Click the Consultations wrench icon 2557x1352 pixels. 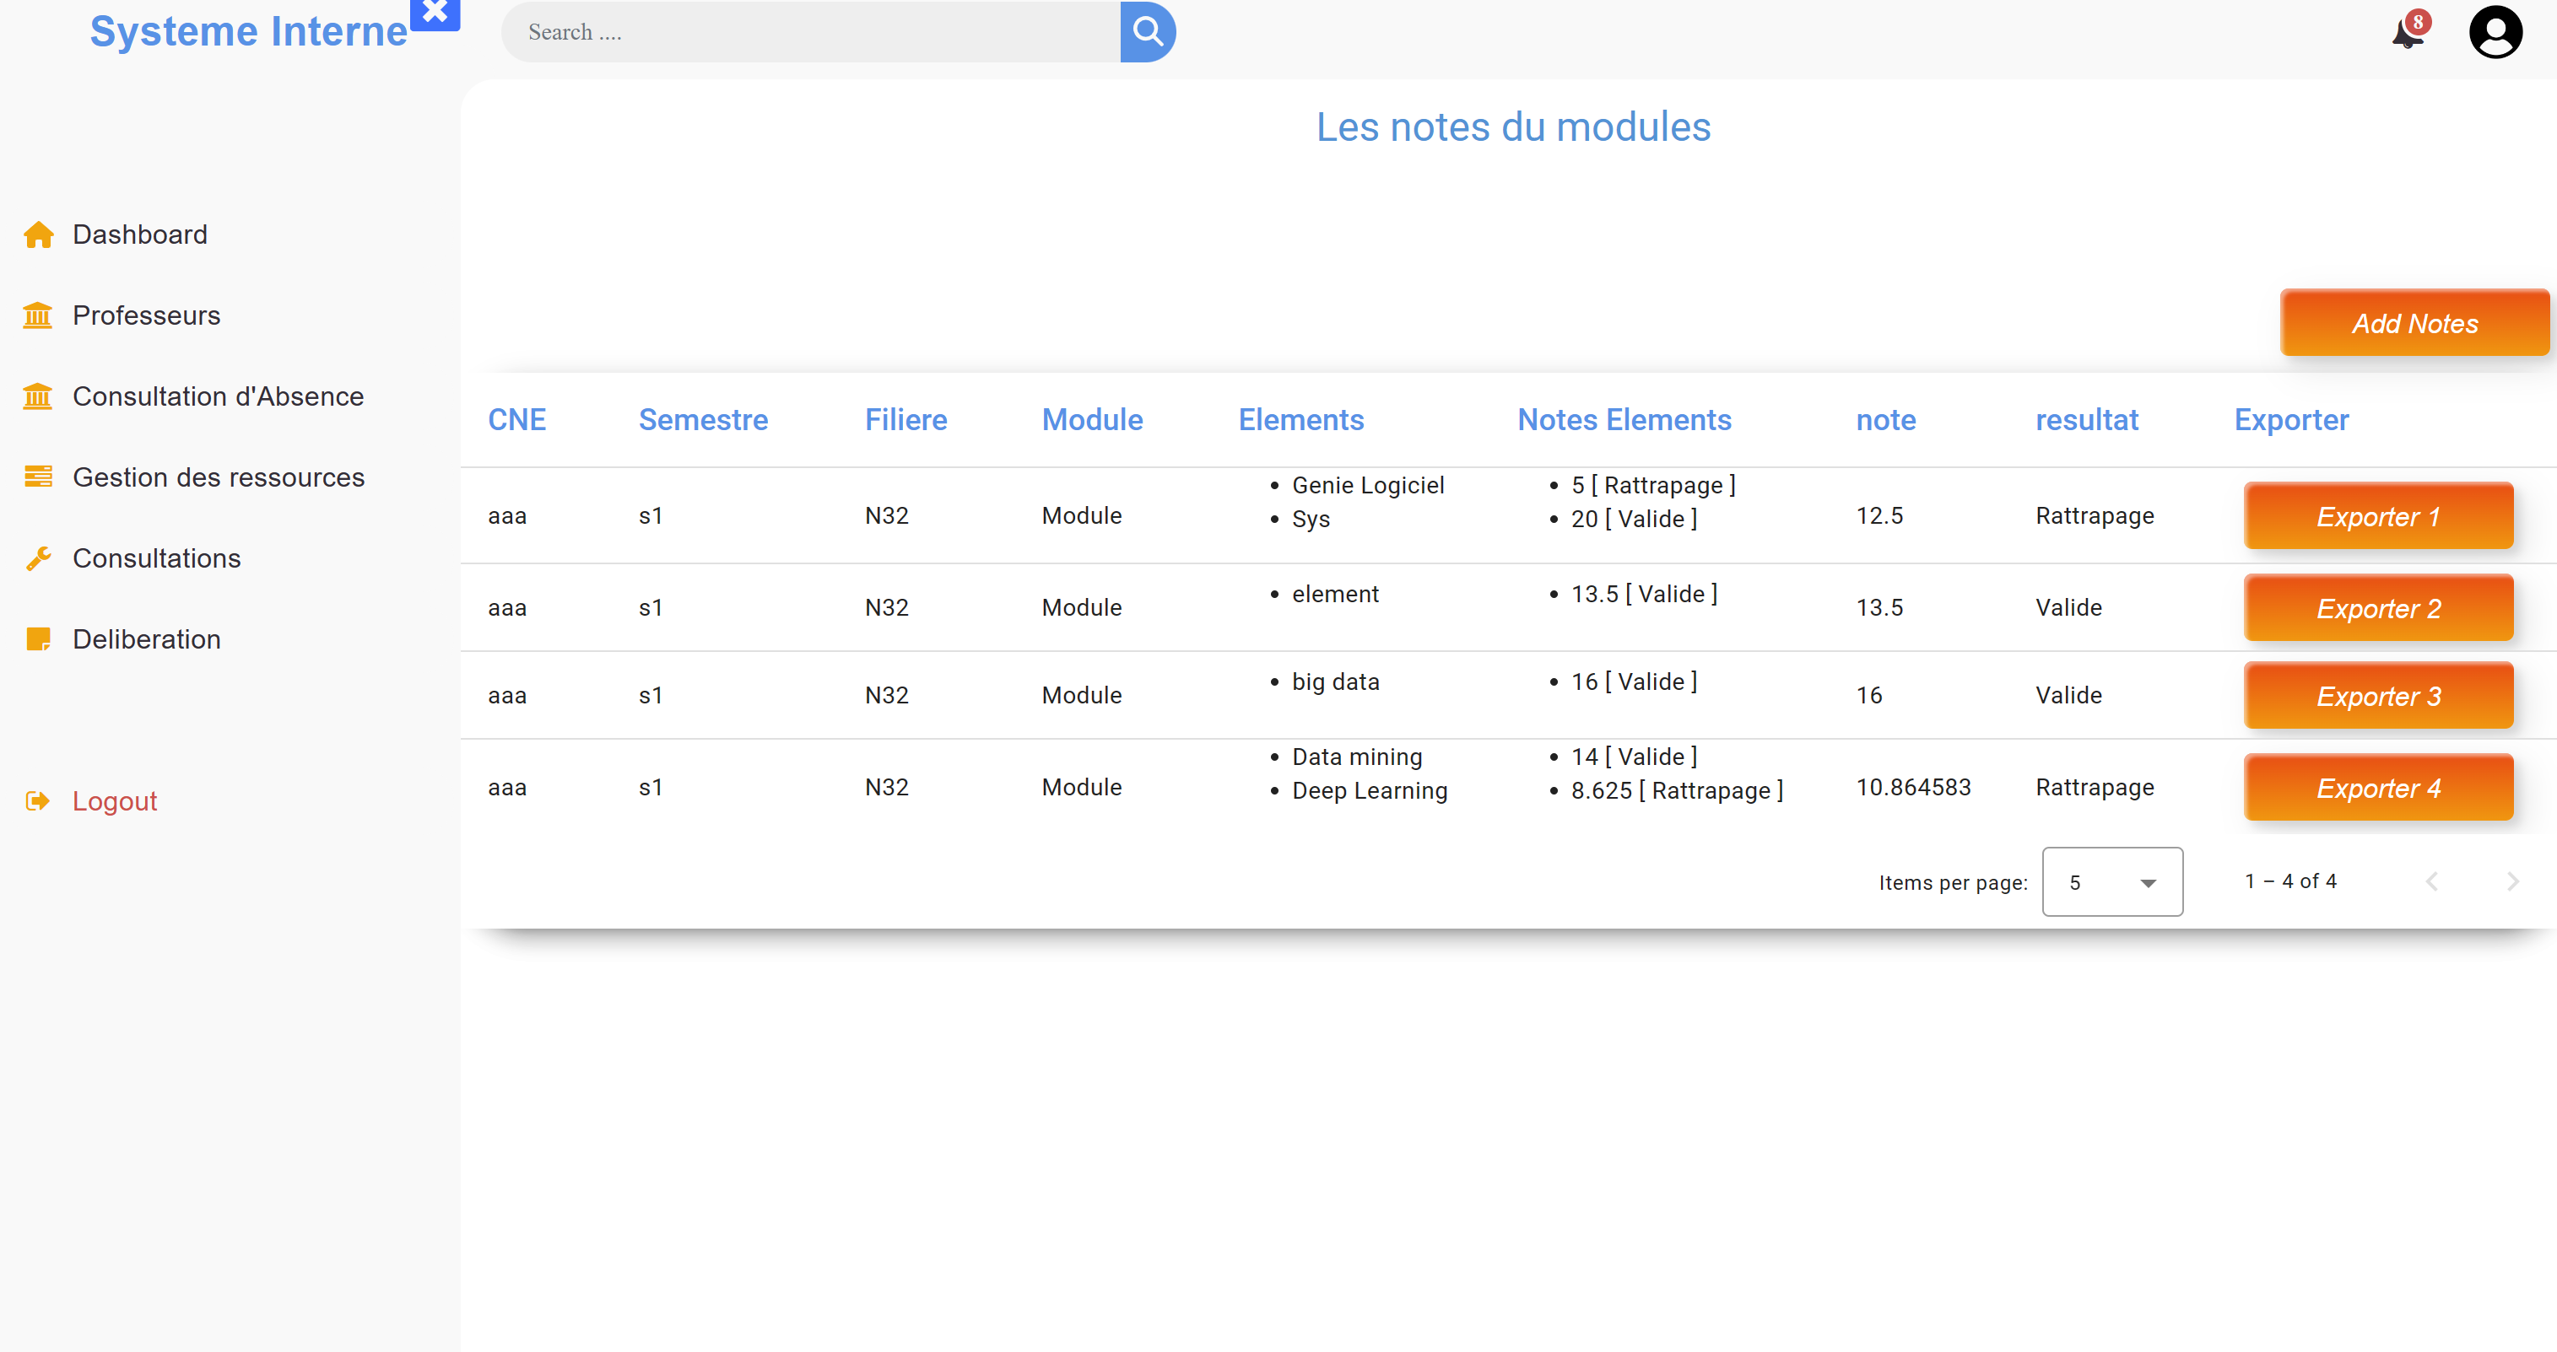(38, 558)
